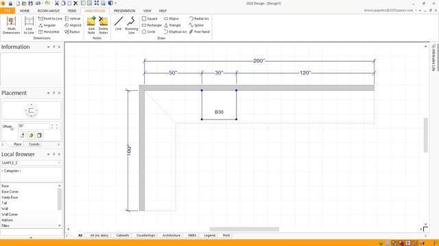The image size is (439, 246).
Task: Pin the Placement panel
Action: [x=54, y=93]
